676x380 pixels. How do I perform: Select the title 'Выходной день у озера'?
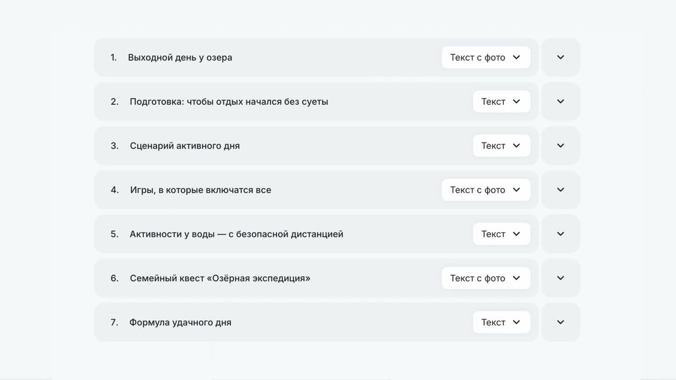(180, 58)
